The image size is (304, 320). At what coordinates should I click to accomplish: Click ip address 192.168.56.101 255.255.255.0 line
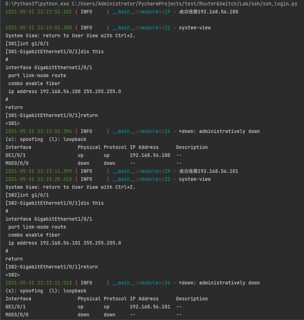(65, 243)
